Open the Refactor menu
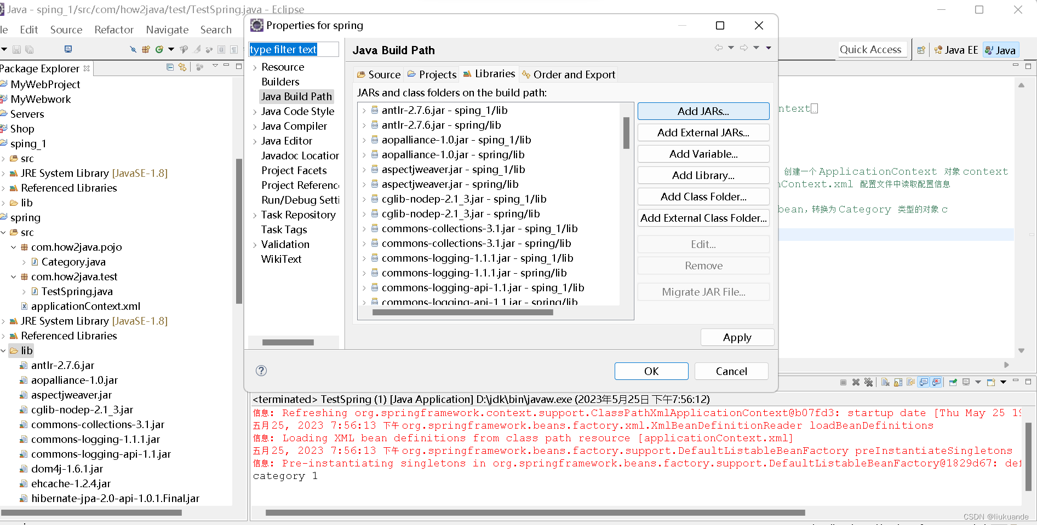The image size is (1037, 525). [x=114, y=30]
